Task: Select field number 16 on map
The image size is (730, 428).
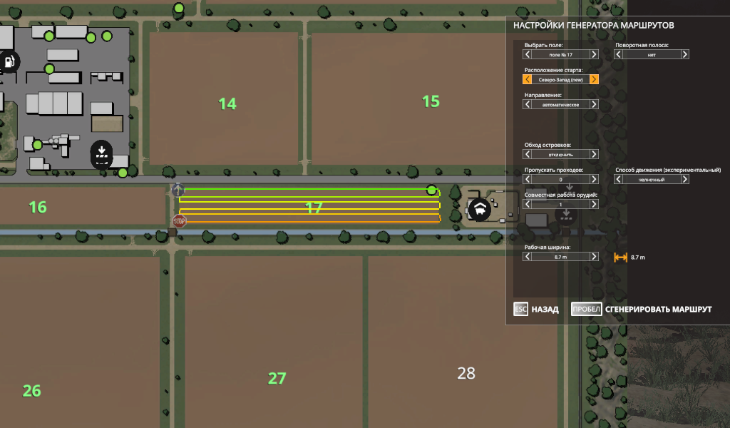Action: coord(38,207)
